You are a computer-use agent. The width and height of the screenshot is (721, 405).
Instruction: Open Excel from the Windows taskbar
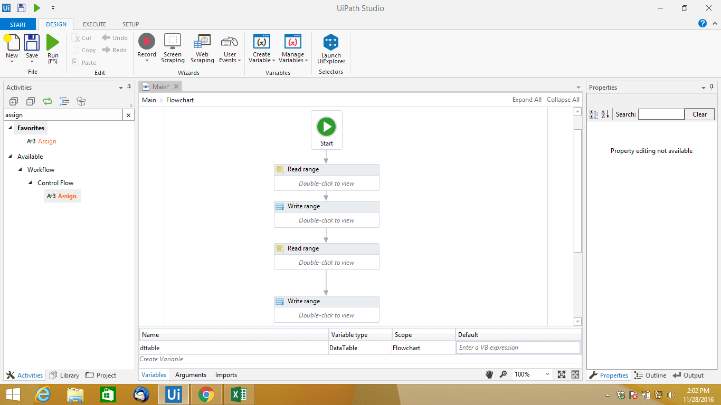coord(239,394)
